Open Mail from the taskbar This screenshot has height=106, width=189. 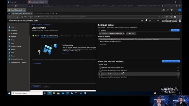[63, 93]
